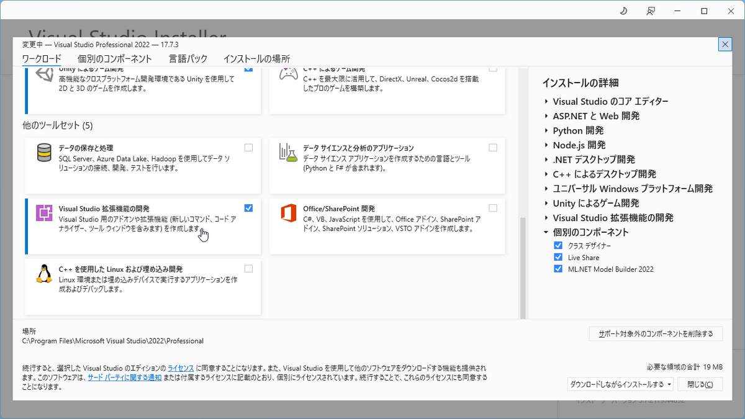Expand Python 開発 details

546,130
